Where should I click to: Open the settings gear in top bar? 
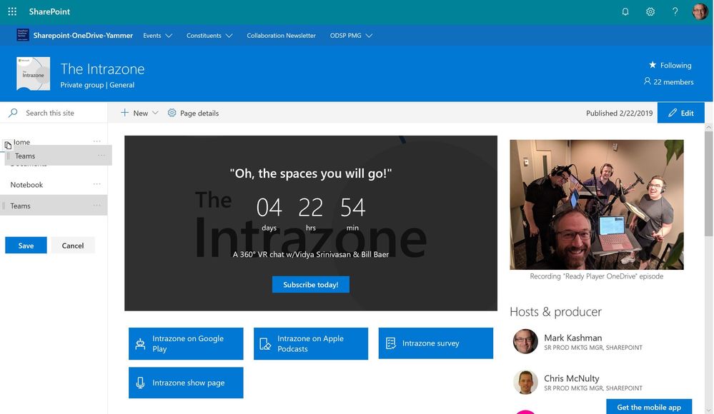coord(650,12)
